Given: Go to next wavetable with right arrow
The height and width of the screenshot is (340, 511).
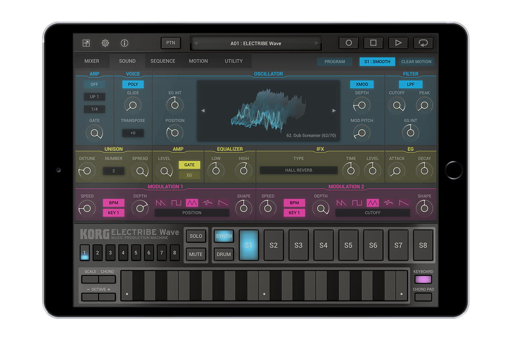Looking at the screenshot, I should [334, 110].
